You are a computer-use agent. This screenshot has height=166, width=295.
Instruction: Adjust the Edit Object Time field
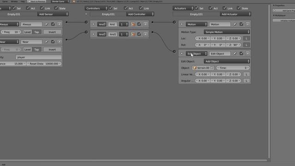coord(233,68)
